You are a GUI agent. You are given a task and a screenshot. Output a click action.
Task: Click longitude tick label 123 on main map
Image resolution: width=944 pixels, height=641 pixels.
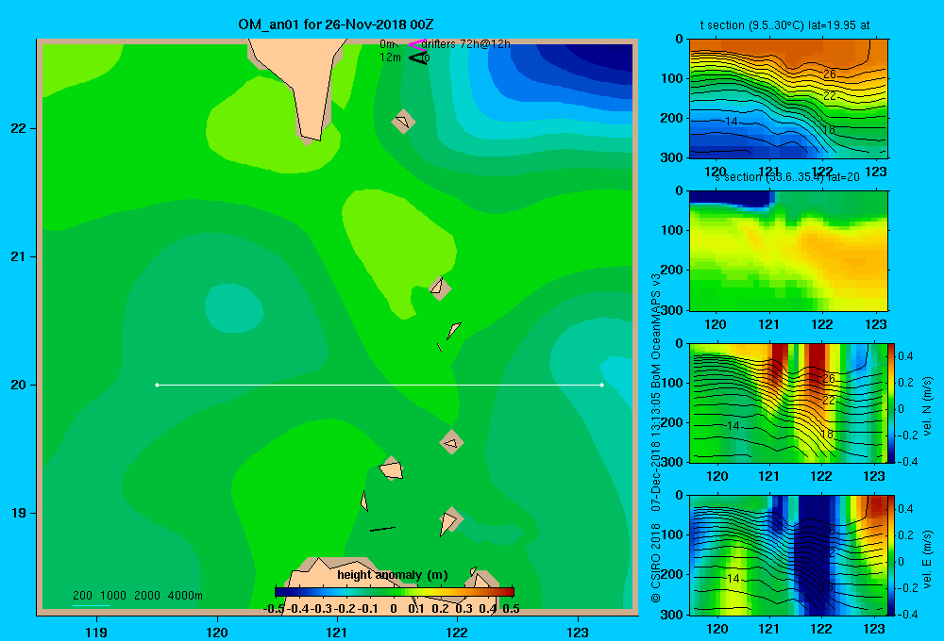(x=578, y=632)
